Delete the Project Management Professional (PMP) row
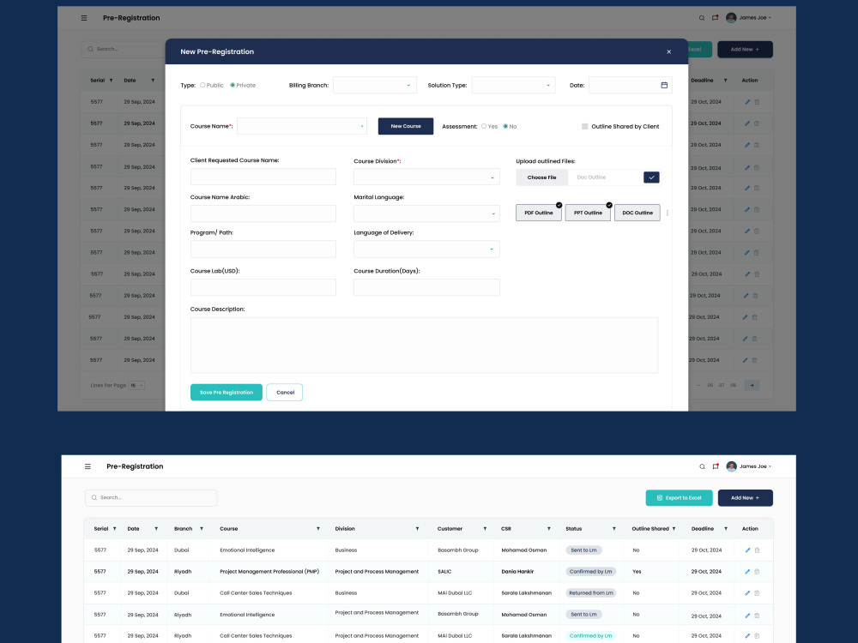This screenshot has height=643, width=858. (x=758, y=571)
